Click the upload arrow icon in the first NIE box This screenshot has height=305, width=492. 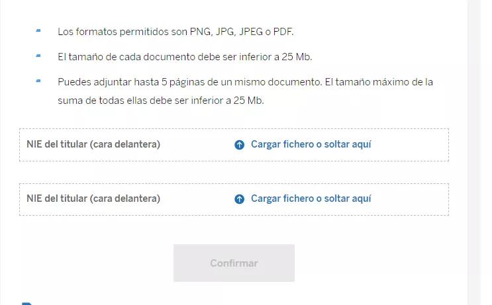(240, 145)
